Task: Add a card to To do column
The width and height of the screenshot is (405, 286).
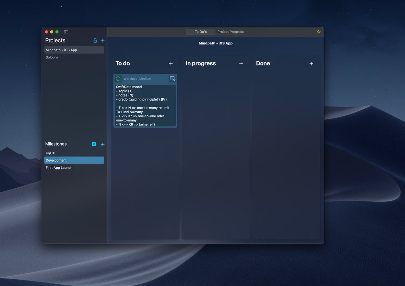Action: pos(171,63)
